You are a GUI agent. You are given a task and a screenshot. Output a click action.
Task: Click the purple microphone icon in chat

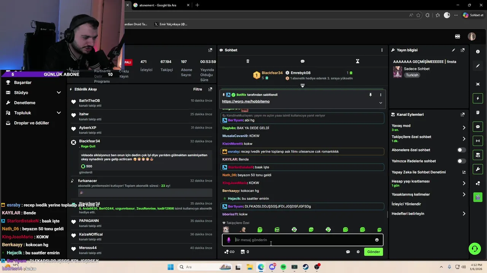pos(228,240)
